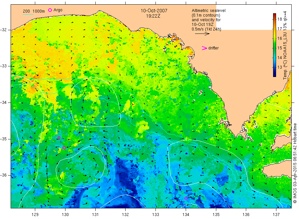
Task: Click the longitude label 132
Action: [126, 215]
